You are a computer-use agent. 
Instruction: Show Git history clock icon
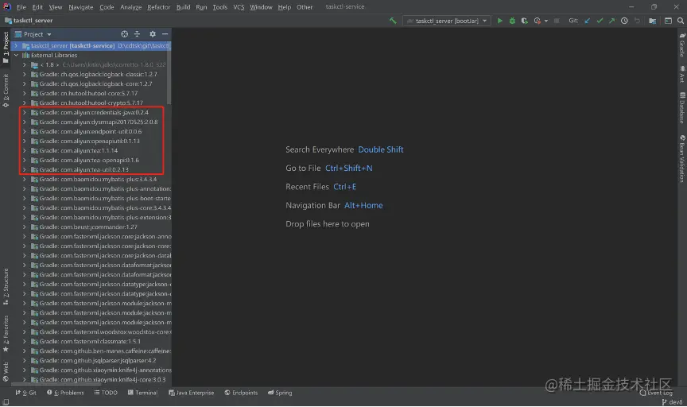[x=624, y=21]
